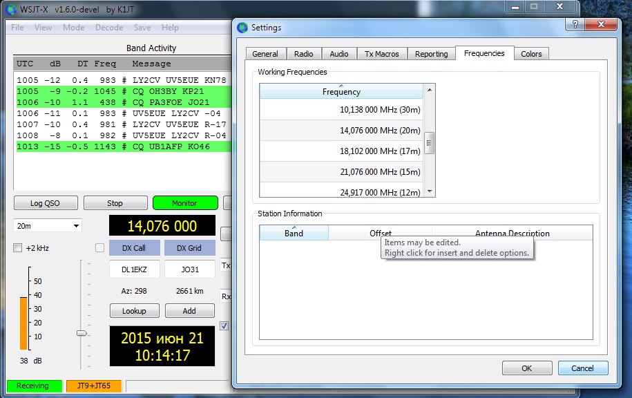The height and width of the screenshot is (398, 632).
Task: Switch to the Radio tab
Action: (x=303, y=54)
